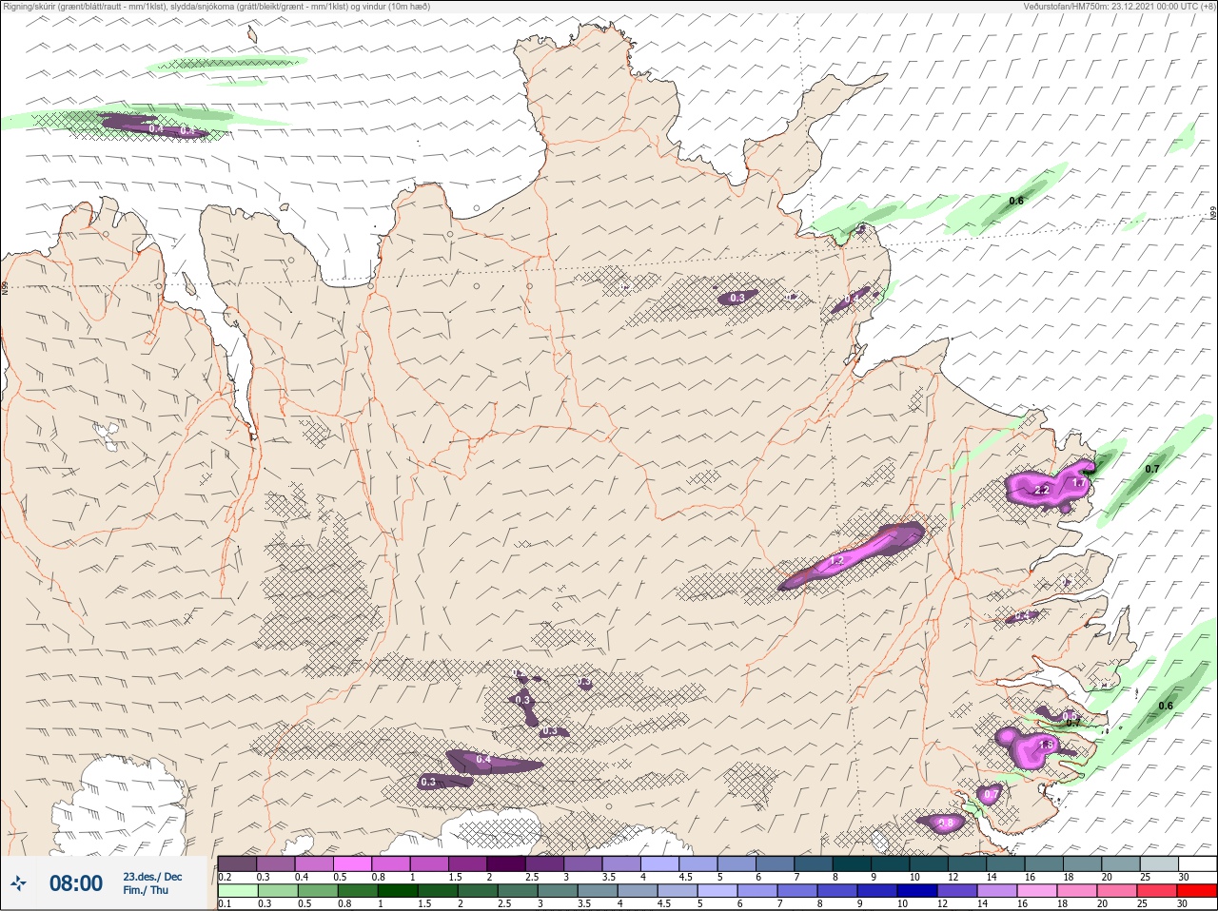Viewport: 1218px width, 911px height.
Task: Click the bright pink swatch labeled 0.5 in the upper legend row
Action: [x=352, y=863]
